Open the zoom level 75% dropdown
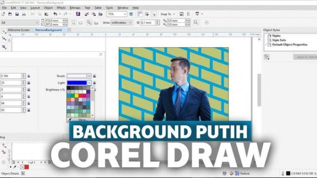 pos(117,14)
